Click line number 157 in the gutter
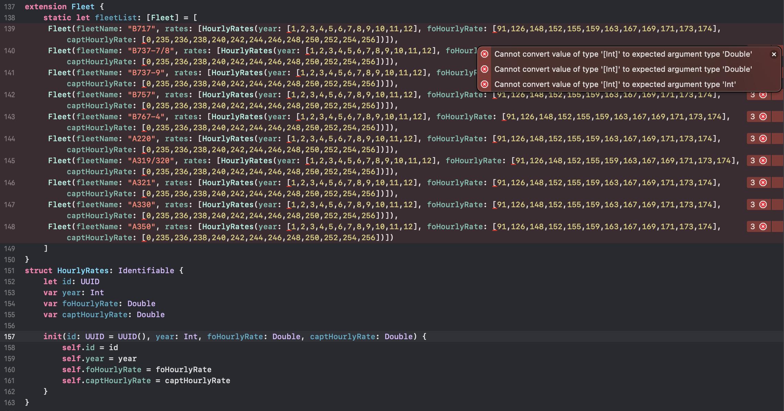 [10, 336]
